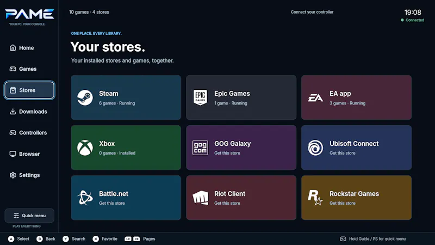
Task: Get the Ubisoft Connect store
Action: point(357,148)
